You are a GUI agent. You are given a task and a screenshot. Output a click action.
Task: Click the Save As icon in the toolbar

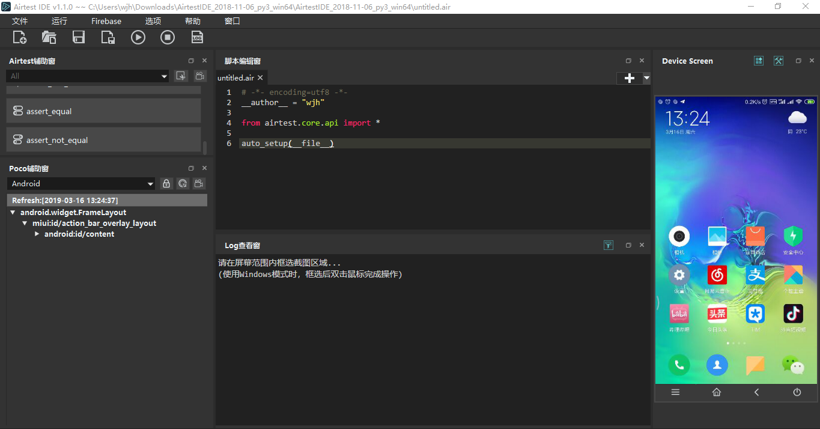[108, 37]
